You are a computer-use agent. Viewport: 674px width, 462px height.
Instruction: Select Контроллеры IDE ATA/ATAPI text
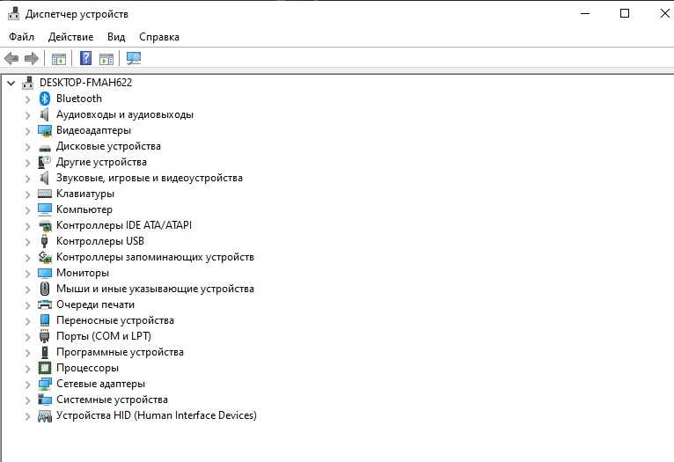coord(124,225)
